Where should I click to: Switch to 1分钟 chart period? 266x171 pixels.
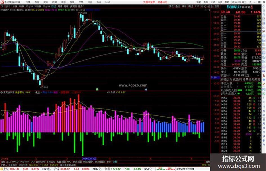[14, 6]
